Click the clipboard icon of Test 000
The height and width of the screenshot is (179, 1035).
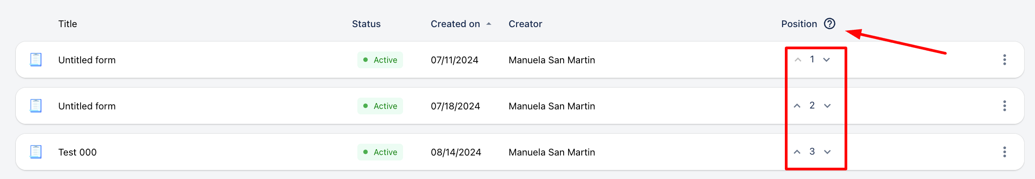click(x=36, y=152)
